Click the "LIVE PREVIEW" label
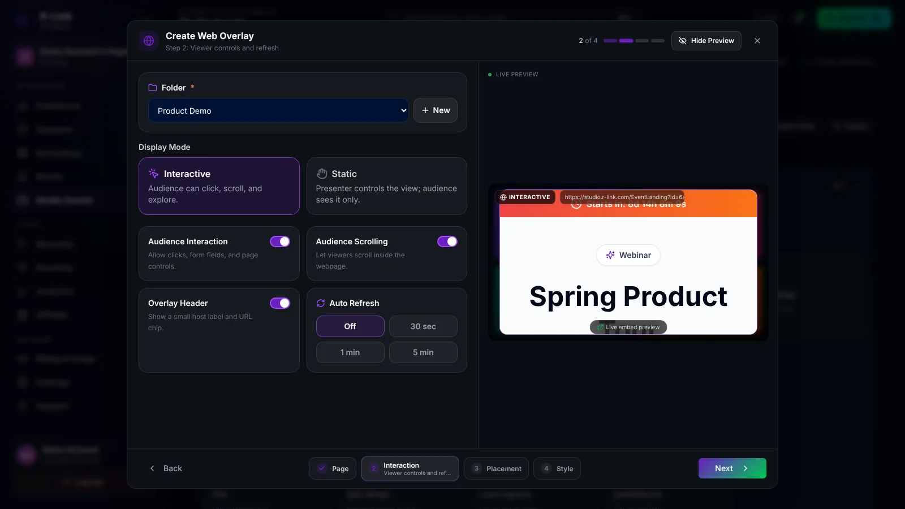905x509 pixels. (x=517, y=75)
